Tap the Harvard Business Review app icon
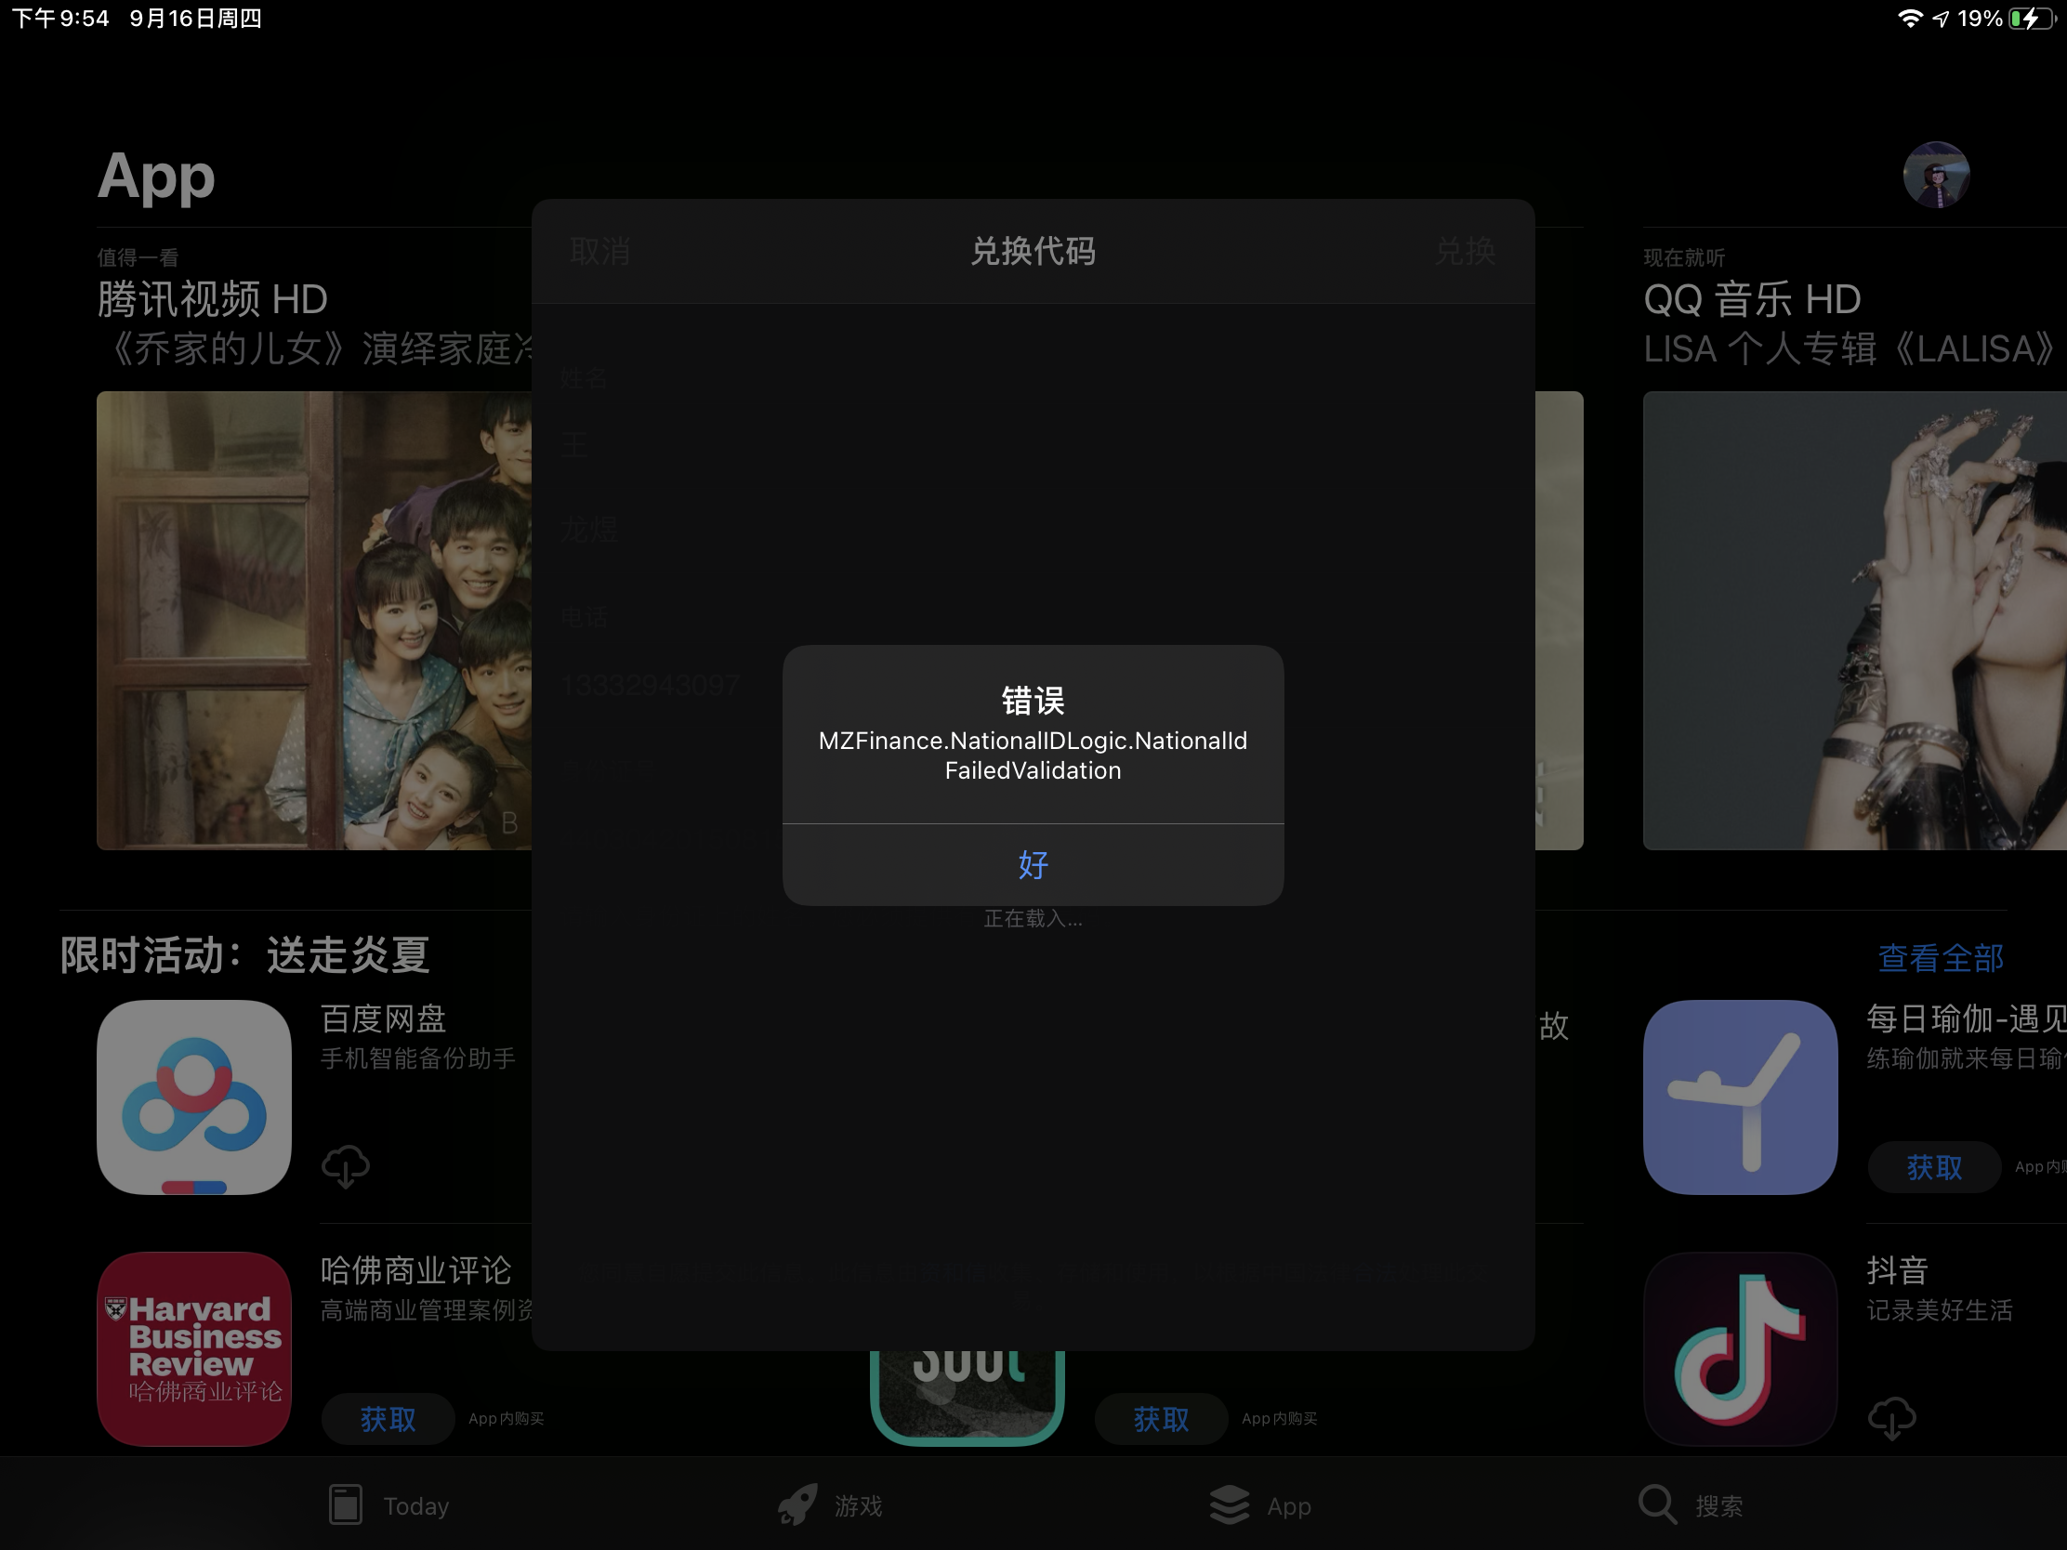Image resolution: width=2067 pixels, height=1550 pixels. pyautogui.click(x=194, y=1348)
